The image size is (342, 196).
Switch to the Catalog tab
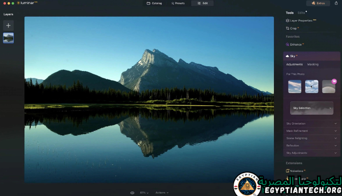(x=154, y=3)
